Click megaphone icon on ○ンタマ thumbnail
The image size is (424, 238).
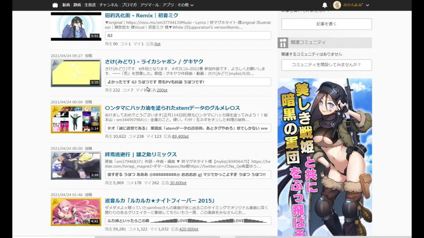point(56,109)
